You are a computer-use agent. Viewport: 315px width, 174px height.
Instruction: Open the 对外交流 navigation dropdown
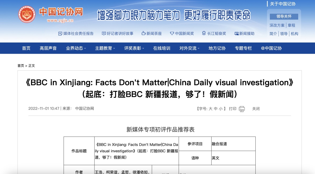pyautogui.click(x=198, y=48)
